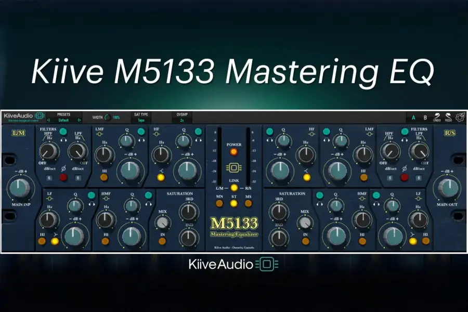468x312 pixels.
Task: Open R/S HPF dB/oct slope box
Action: (x=390, y=178)
